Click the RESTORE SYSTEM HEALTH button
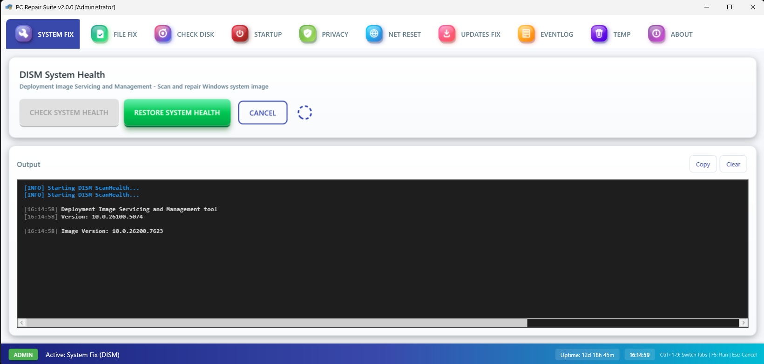The width and height of the screenshot is (764, 364). click(177, 113)
